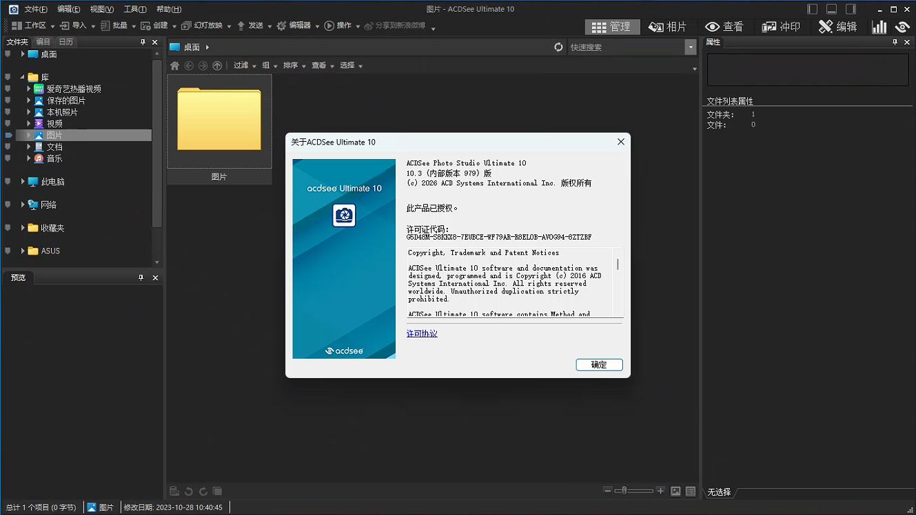Toggle the pin on the 属性 panel
Viewport: 916px width, 515px height.
coord(895,42)
